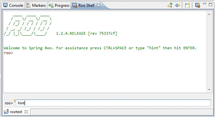The height and width of the screenshot is (117, 215).
Task: Click the scroll down arrow of shell output
Action: pyautogui.click(x=209, y=89)
